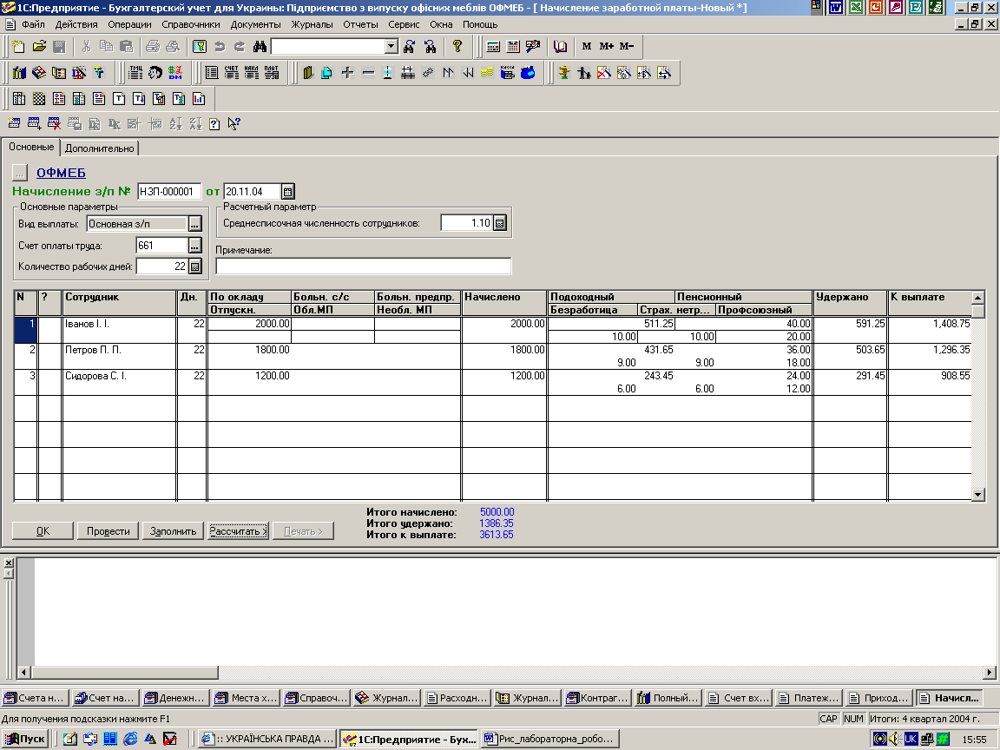Switch to Платеж... window tab

pos(808,698)
